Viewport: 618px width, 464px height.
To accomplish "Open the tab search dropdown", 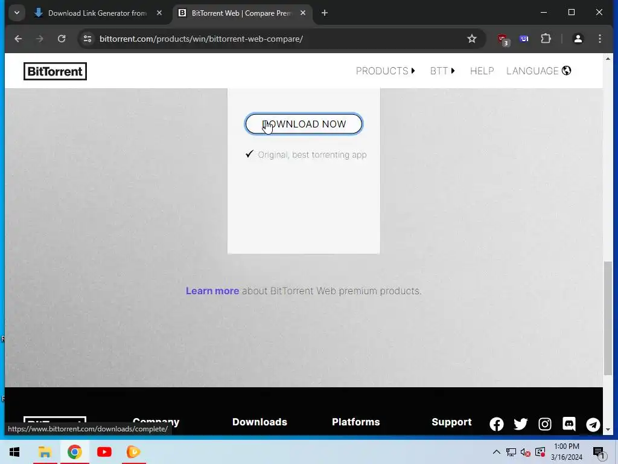I will click(16, 13).
